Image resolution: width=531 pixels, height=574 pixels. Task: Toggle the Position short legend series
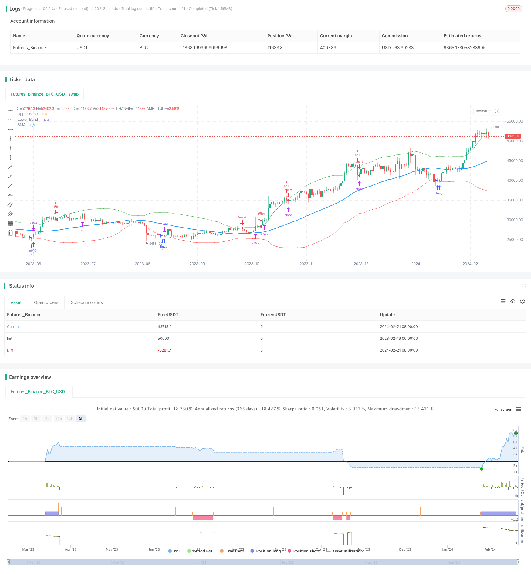pos(304,551)
